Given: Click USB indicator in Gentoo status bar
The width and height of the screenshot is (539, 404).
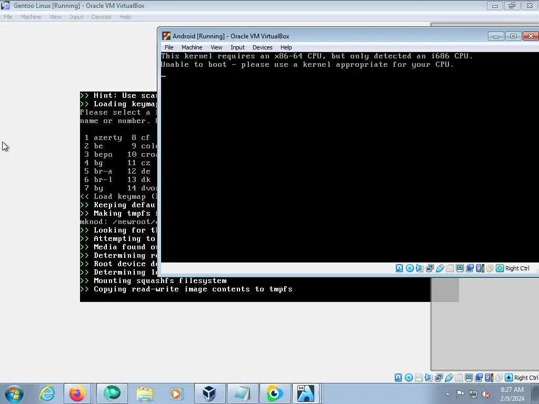Looking at the screenshot, I should tap(448, 378).
